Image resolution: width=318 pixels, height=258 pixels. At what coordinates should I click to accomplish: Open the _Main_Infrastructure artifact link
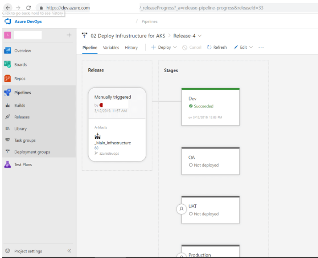pyautogui.click(x=113, y=143)
